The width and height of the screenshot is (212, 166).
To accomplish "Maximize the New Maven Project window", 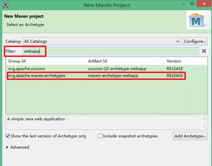I will tap(192, 4).
